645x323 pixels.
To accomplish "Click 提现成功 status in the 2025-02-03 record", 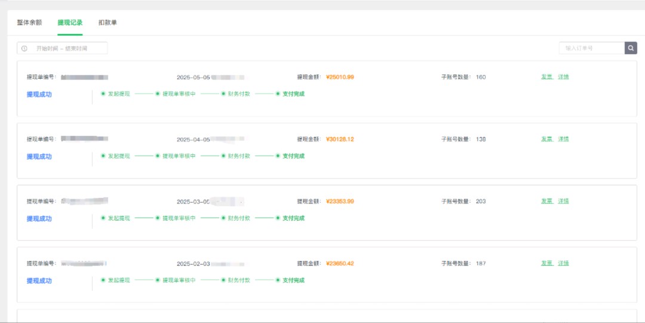I will (x=39, y=281).
